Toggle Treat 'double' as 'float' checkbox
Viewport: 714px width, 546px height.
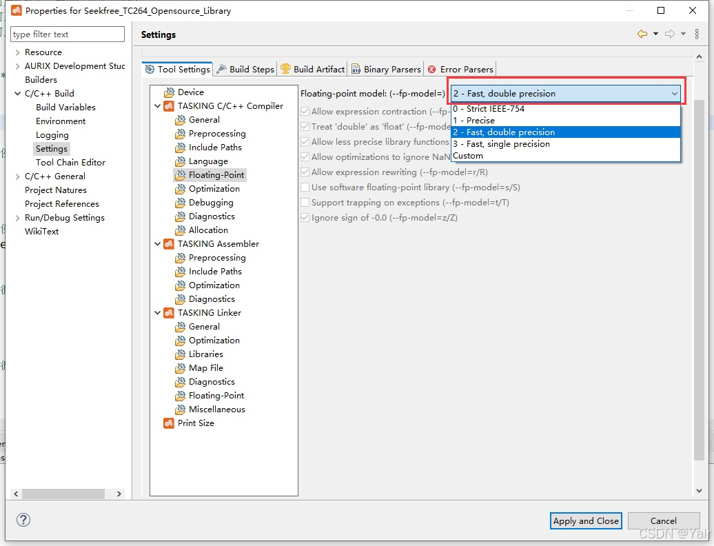point(305,127)
